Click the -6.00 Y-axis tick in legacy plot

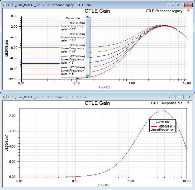click(x=13, y=48)
